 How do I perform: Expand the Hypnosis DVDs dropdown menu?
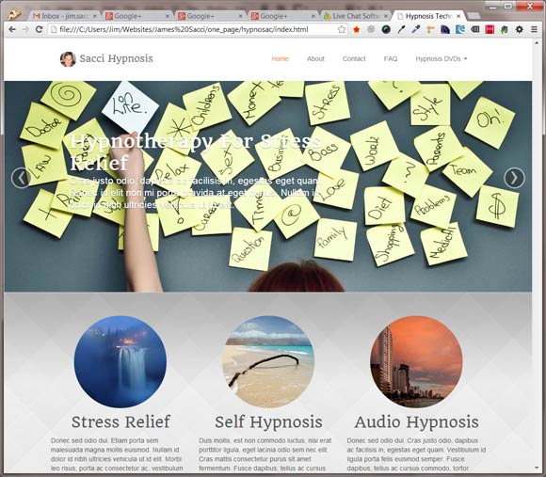(441, 58)
